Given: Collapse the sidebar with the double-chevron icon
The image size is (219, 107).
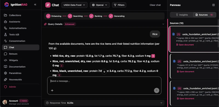Looking at the screenshot, I should 35,5.
